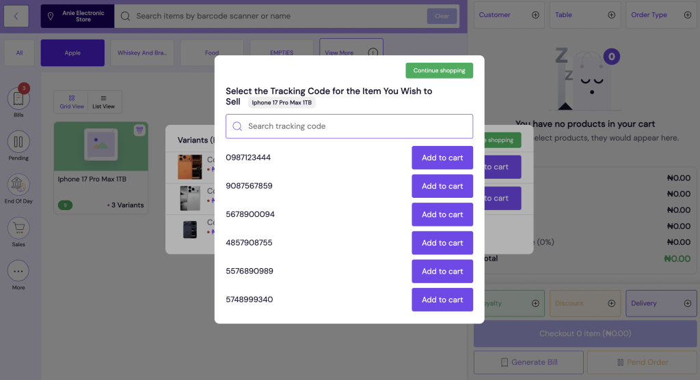Select the Apple category tab
The height and width of the screenshot is (380, 700).
pos(72,53)
